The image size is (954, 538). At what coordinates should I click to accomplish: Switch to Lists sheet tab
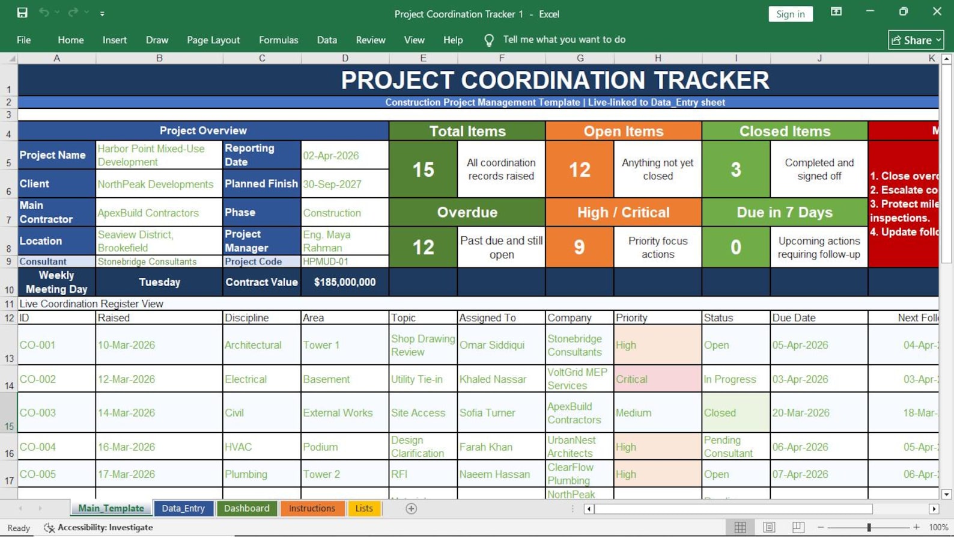364,509
